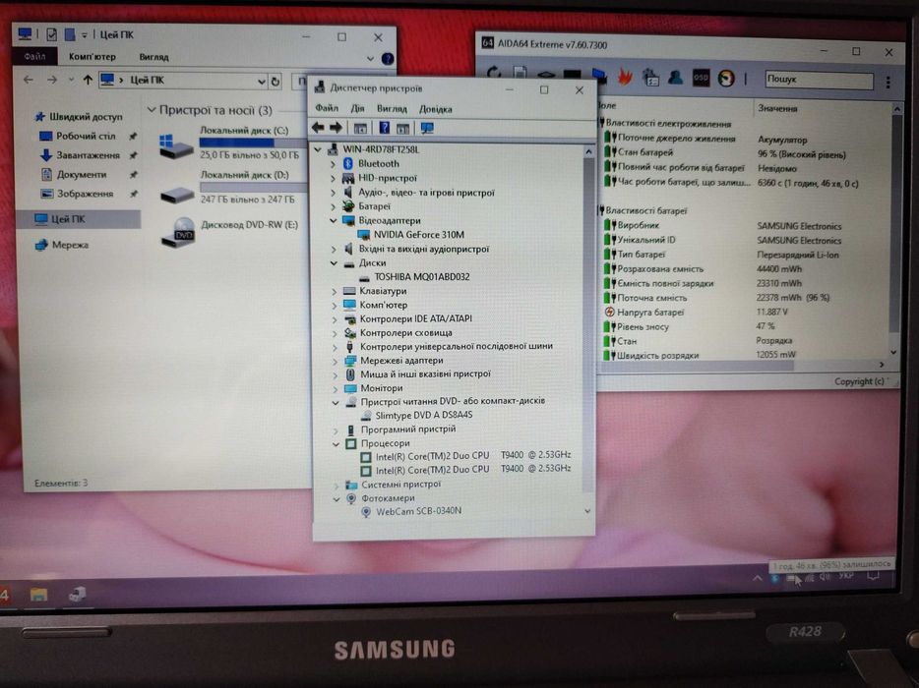The height and width of the screenshot is (688, 919).
Task: Click the battery icon in system tray
Action: [x=792, y=579]
